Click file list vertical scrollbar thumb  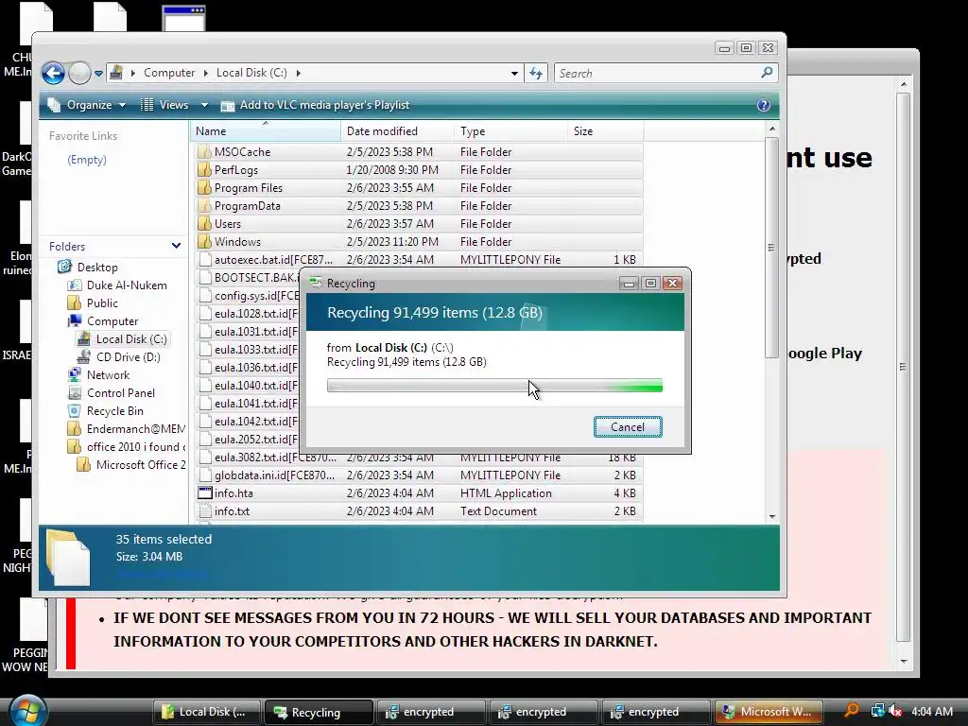click(x=771, y=248)
